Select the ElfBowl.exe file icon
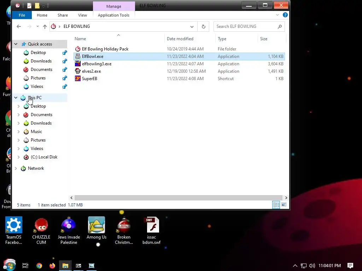Viewport: 362px width, 271px height. point(78,56)
